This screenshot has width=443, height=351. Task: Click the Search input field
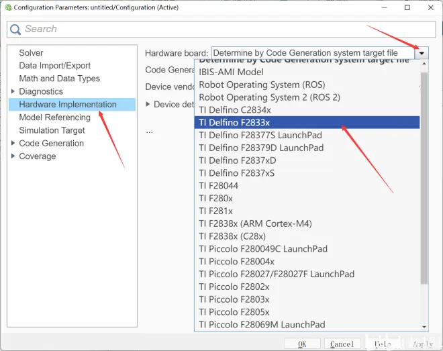222,29
